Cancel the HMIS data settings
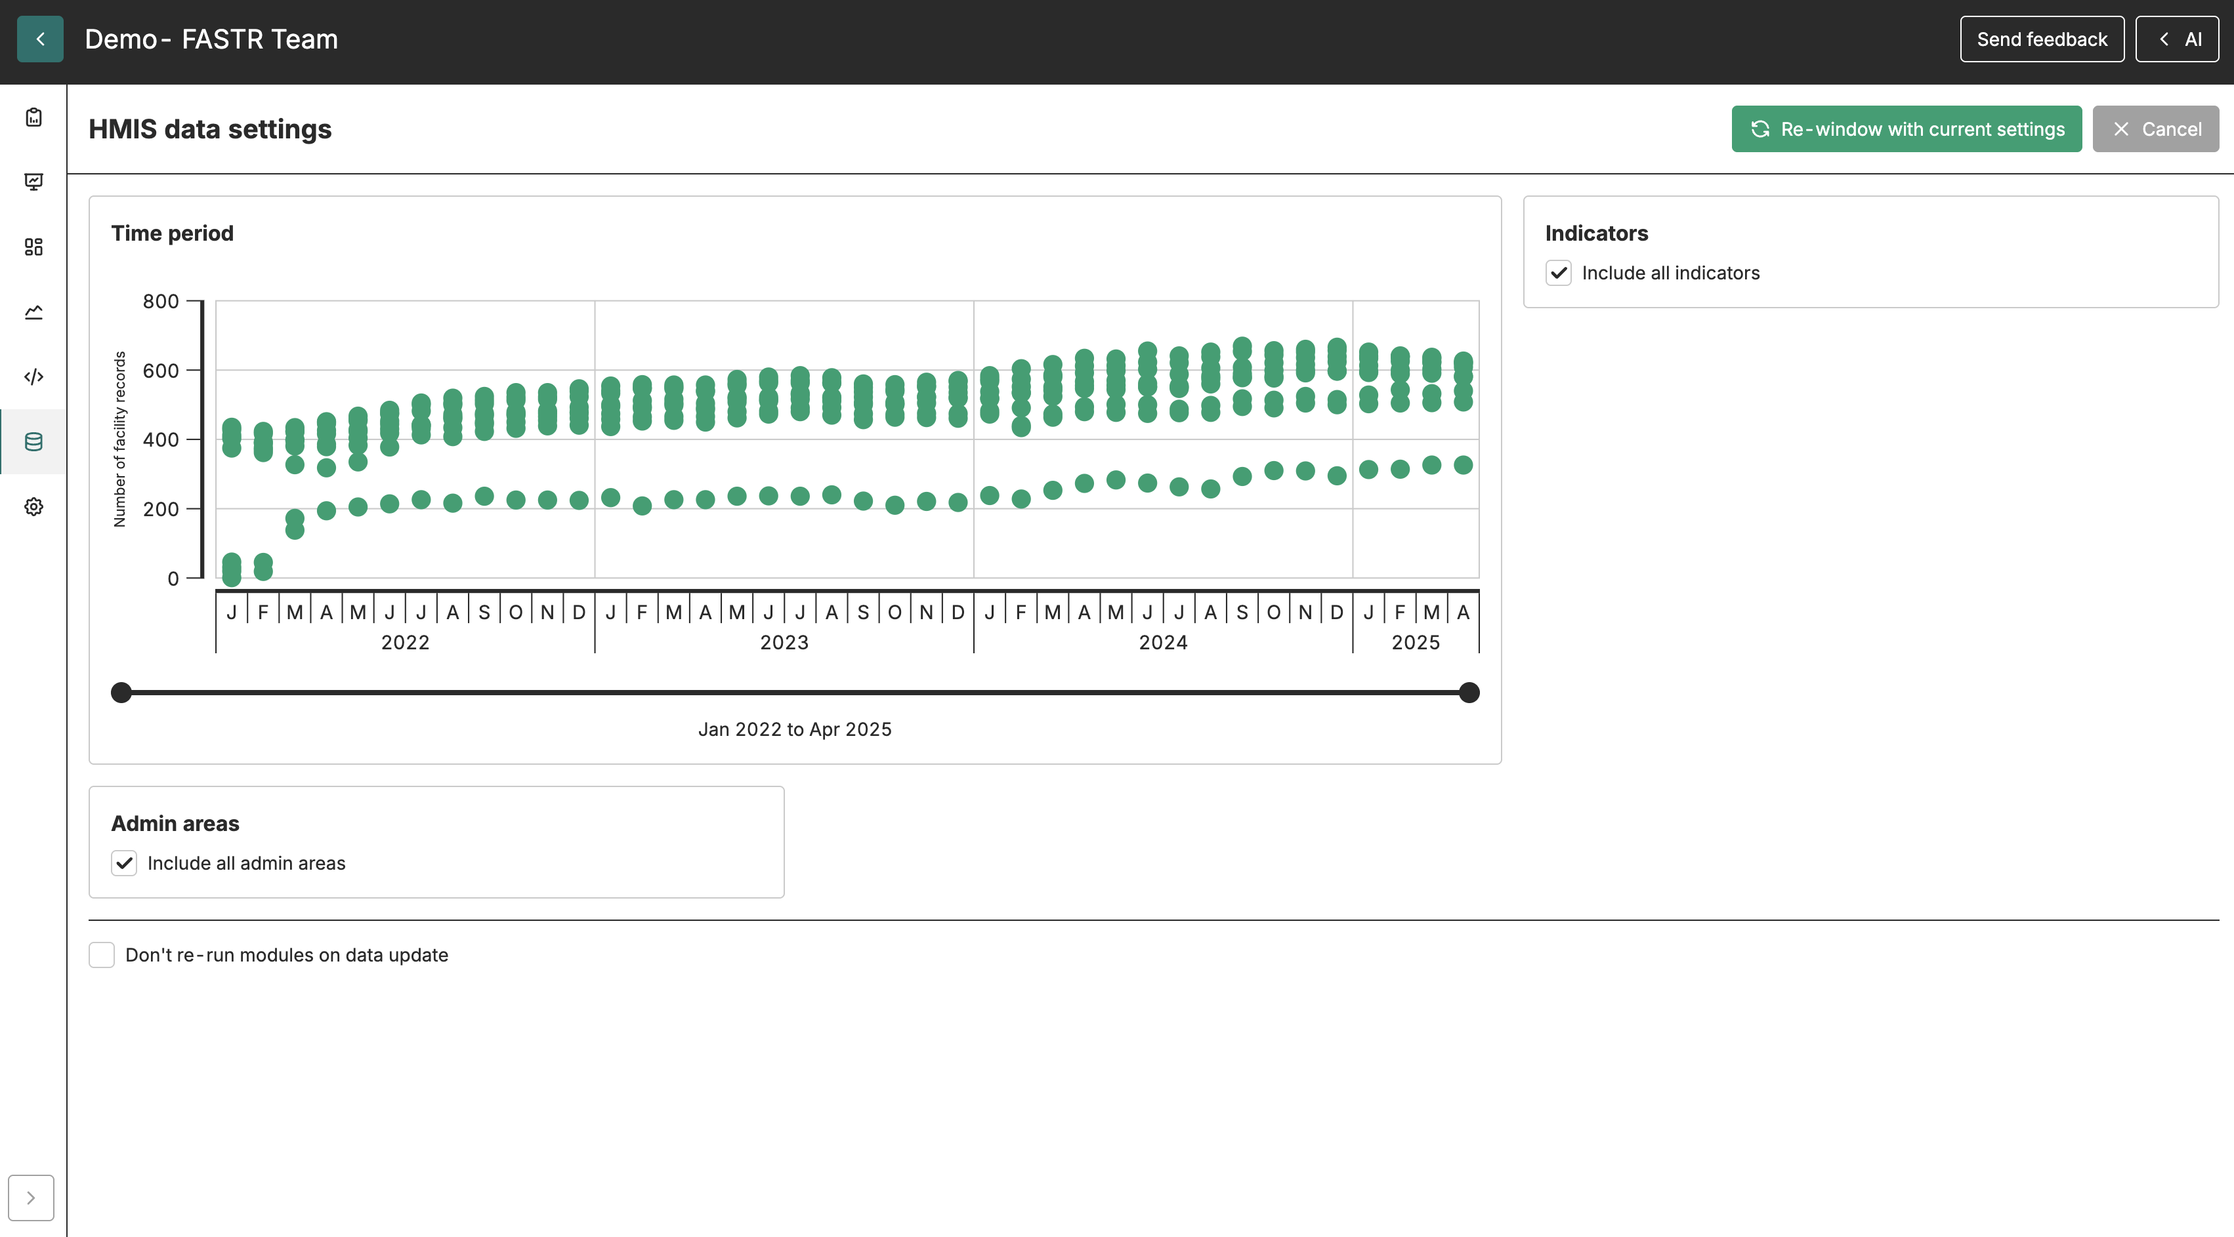 point(2155,129)
